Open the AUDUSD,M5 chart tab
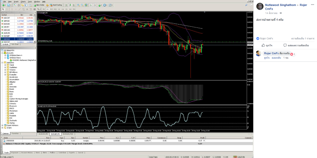This screenshot has height=158, width=317. click(44, 134)
